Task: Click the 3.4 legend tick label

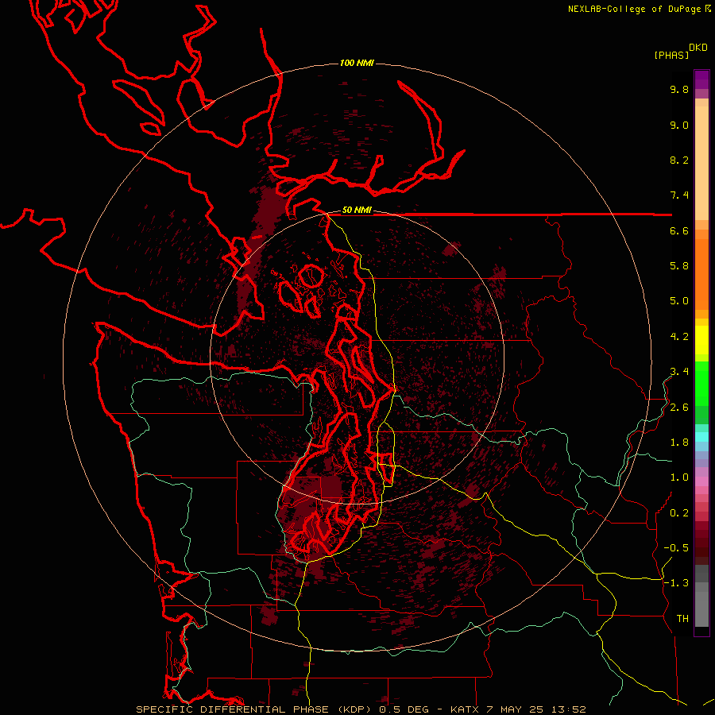Action: point(679,372)
